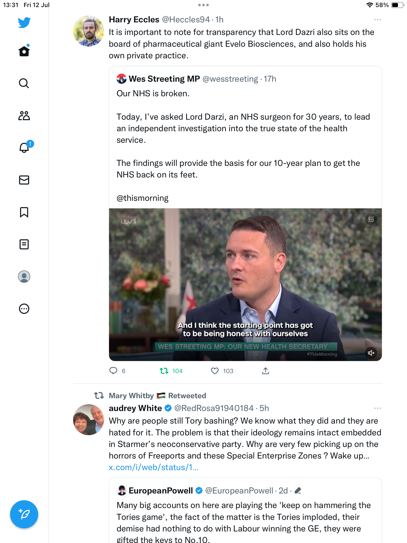This screenshot has width=407, height=543.
Task: Reply to the Harry Eccles tweet
Action: [x=114, y=371]
